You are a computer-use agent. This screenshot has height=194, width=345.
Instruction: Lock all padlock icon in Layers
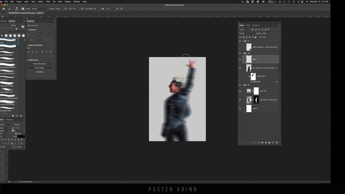256,37
